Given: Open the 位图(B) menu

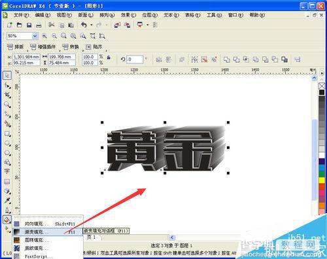Looking at the screenshot, I should click(x=150, y=15).
